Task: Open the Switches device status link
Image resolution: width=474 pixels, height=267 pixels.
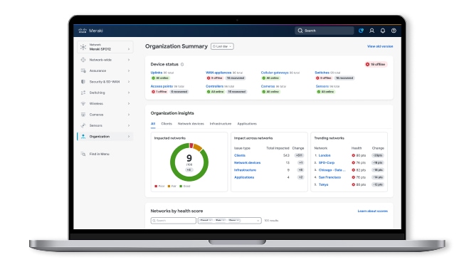Action: 322,73
